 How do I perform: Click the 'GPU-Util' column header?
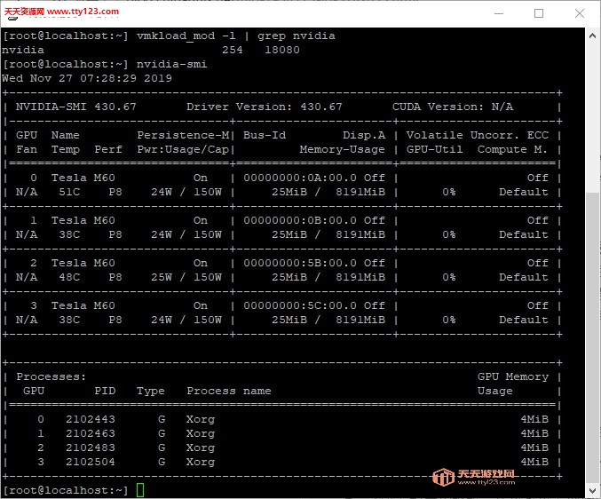434,149
